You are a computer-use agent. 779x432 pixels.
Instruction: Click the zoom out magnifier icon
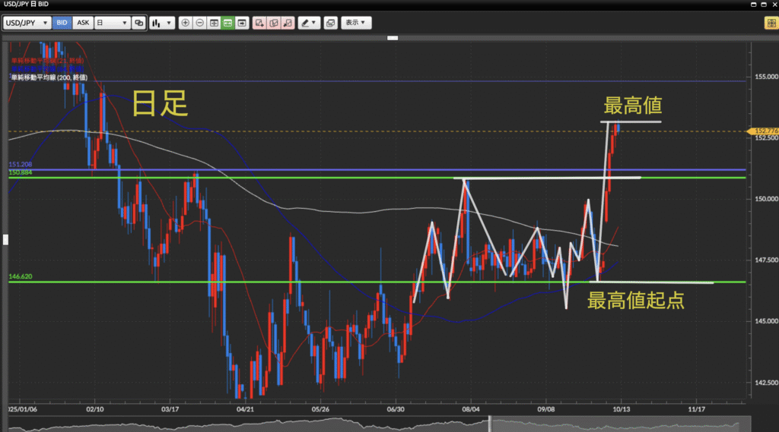click(199, 23)
